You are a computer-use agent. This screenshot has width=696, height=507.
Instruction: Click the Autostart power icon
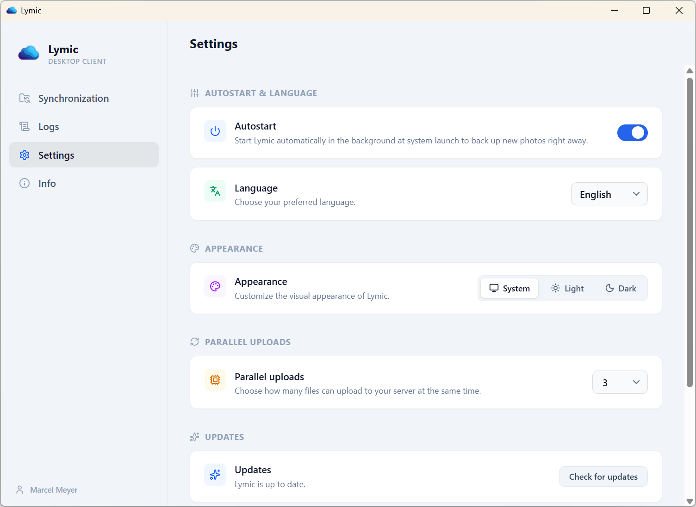pos(215,131)
